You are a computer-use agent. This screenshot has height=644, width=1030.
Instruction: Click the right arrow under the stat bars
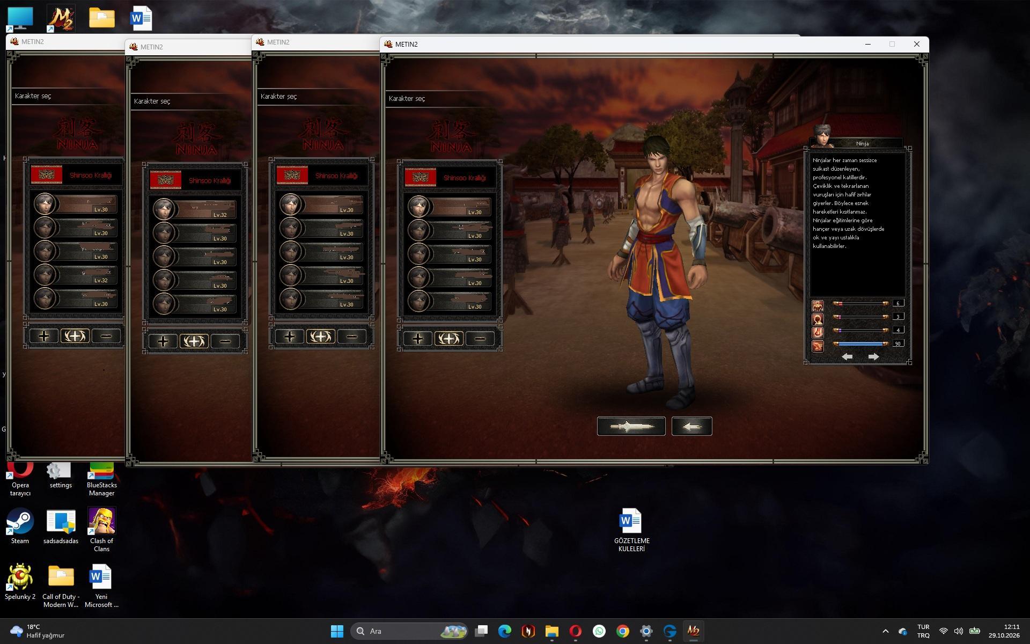873,357
